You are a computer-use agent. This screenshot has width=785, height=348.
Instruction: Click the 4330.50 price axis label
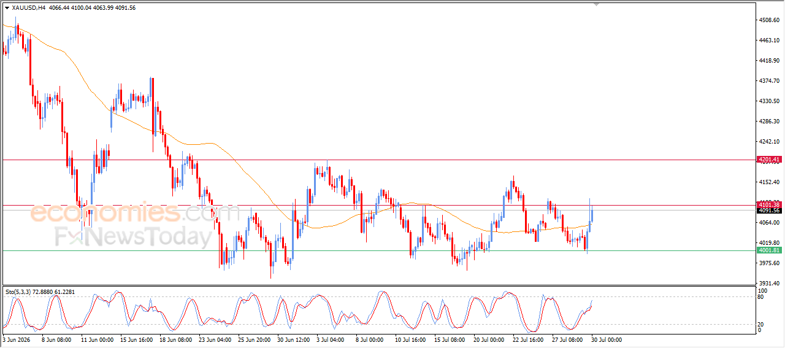[x=770, y=101]
